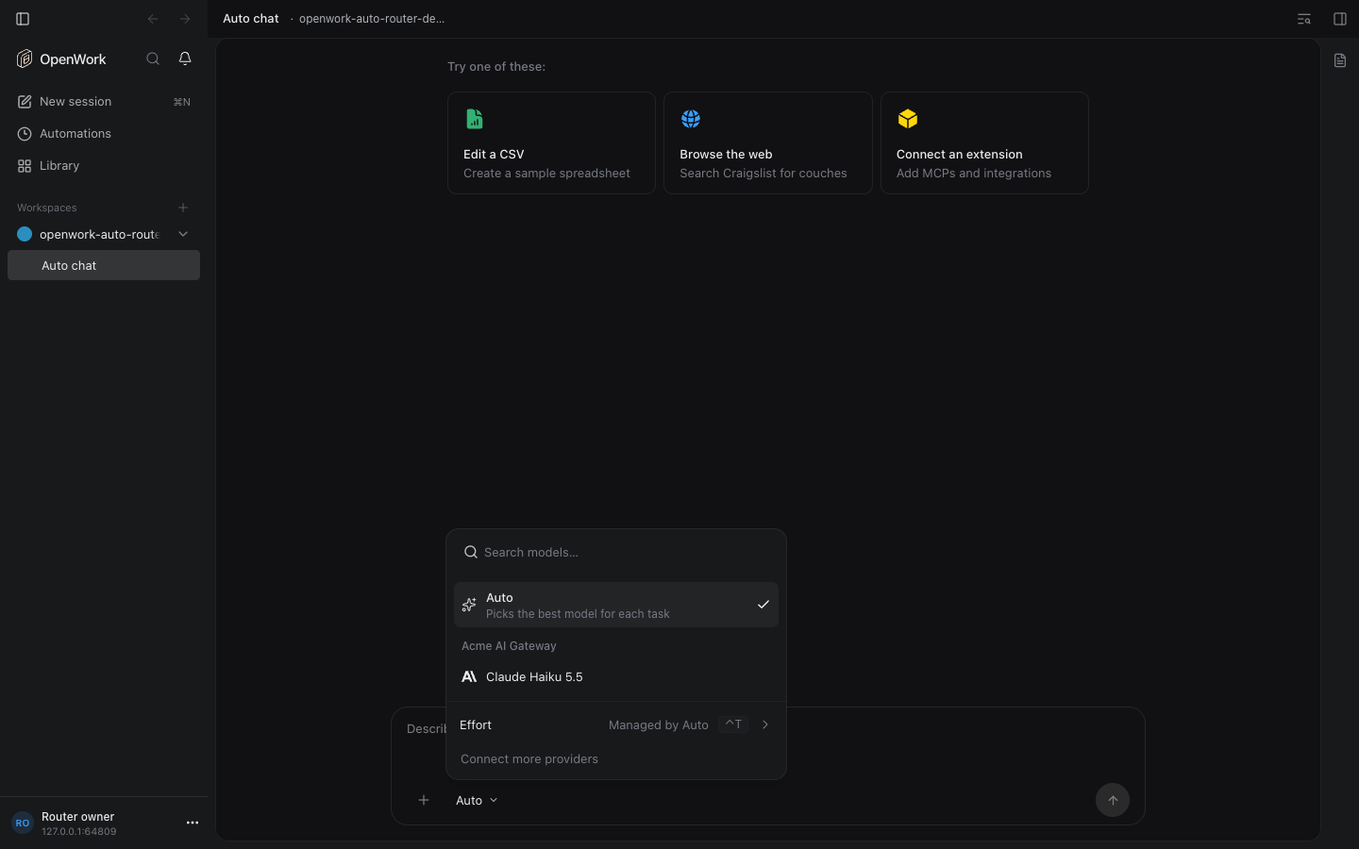
Task: Start a New session
Action: click(104, 102)
